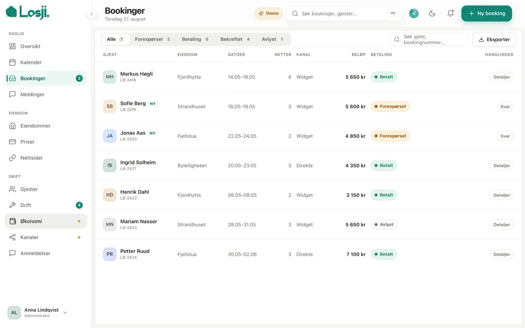Click the Nettsider link icon
The image size is (525, 328).
[12, 158]
